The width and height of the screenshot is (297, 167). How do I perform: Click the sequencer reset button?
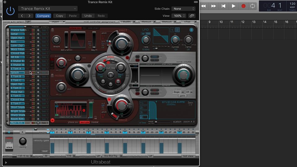click(45, 151)
